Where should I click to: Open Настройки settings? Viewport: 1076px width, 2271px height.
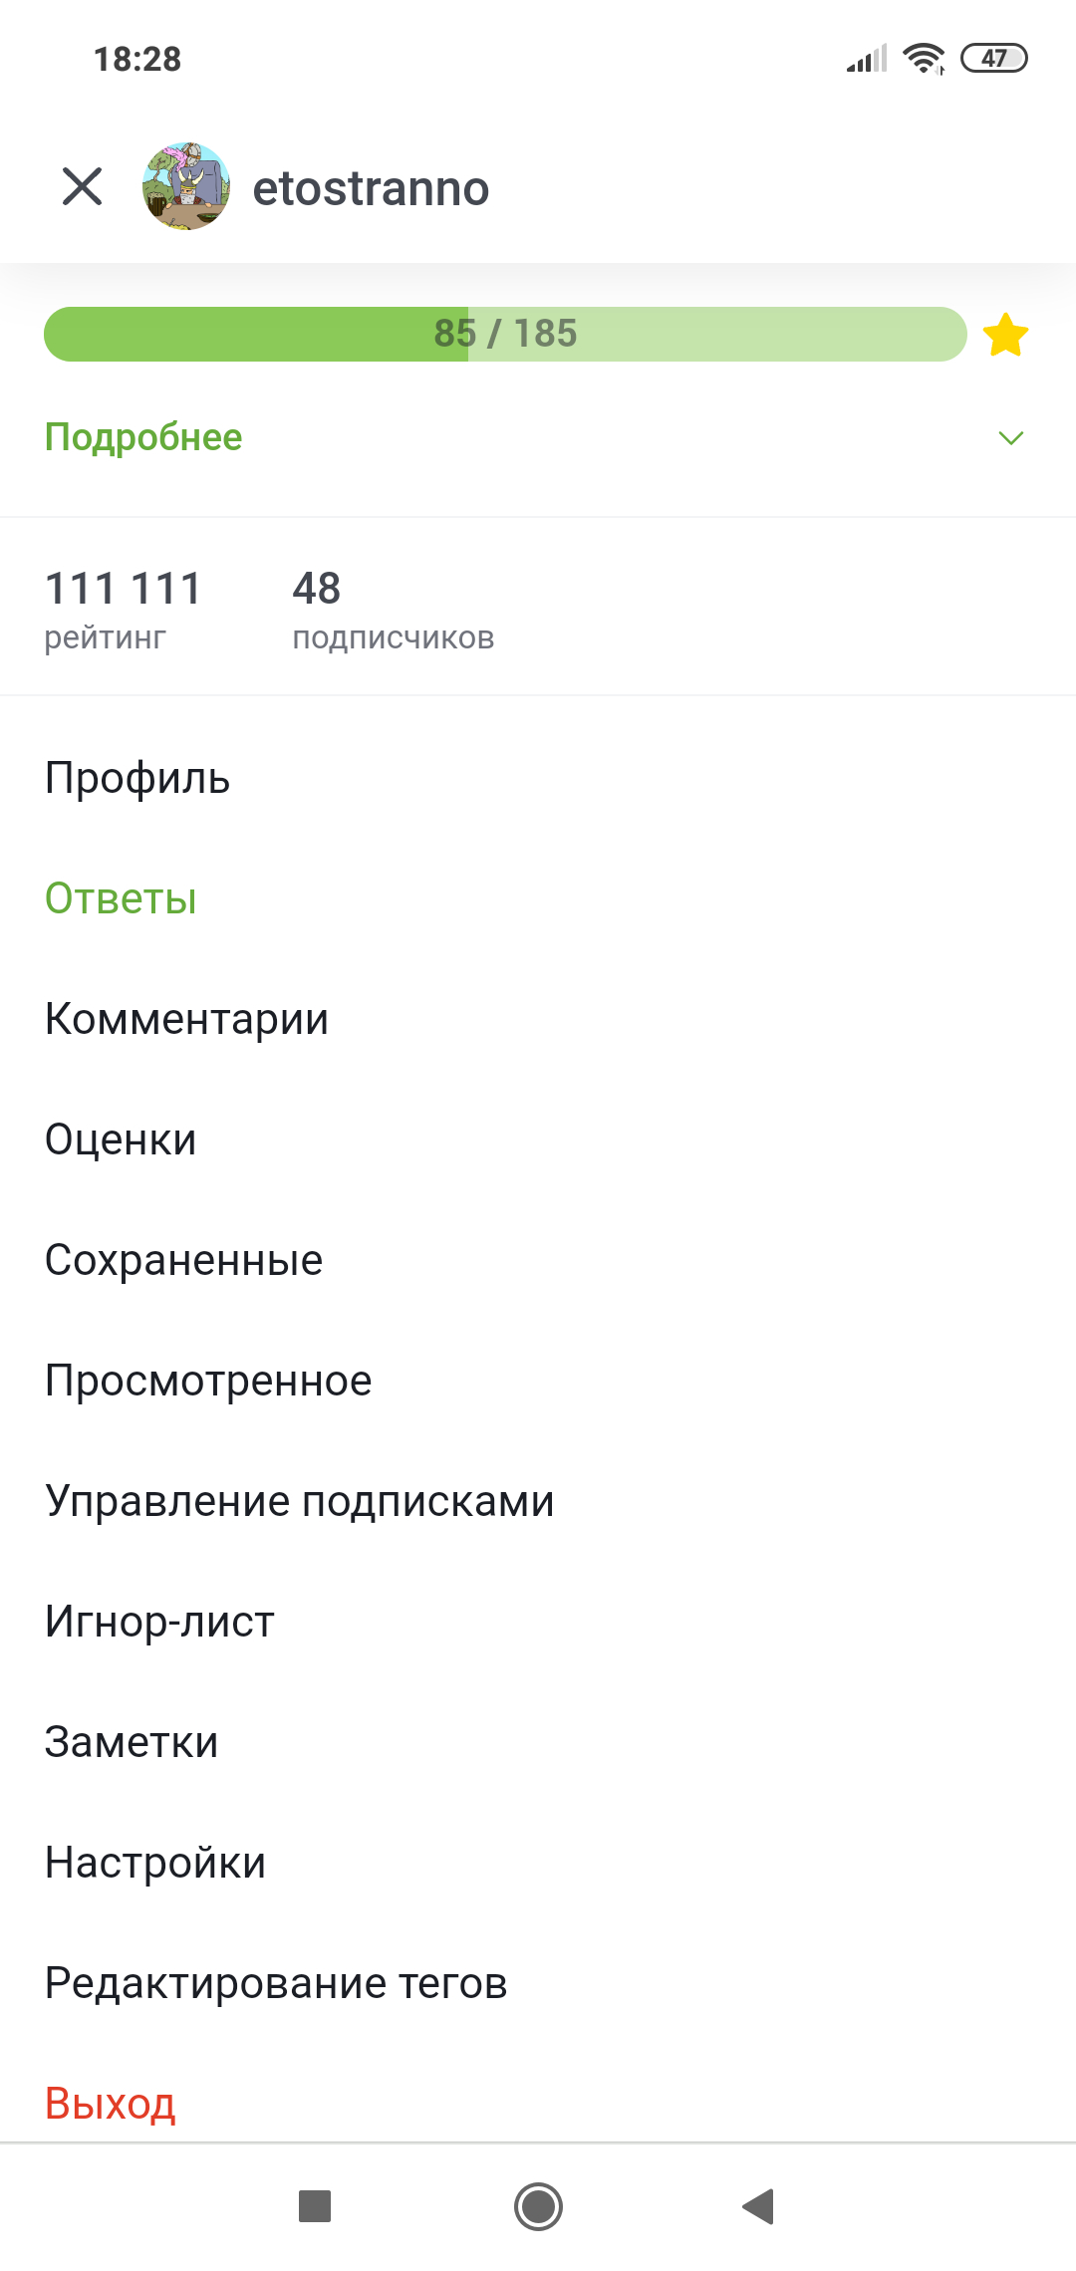point(155,1863)
